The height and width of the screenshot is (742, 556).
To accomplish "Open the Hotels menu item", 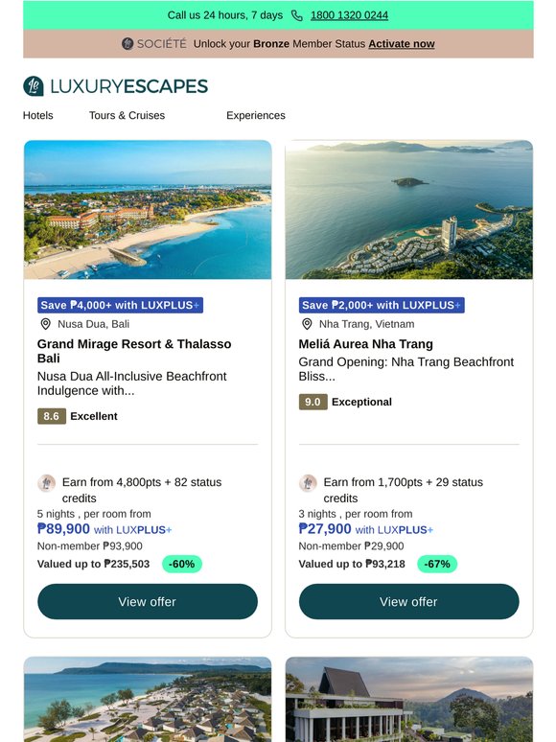I will (x=37, y=115).
